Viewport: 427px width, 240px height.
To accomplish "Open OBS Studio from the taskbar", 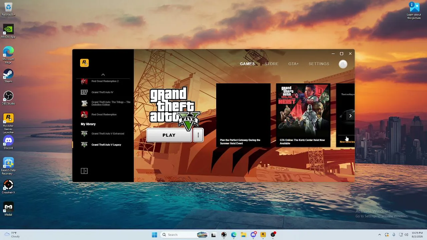I will 273,235.
